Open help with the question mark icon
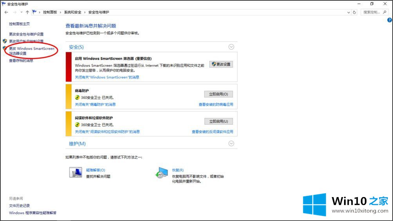 [x=389, y=20]
